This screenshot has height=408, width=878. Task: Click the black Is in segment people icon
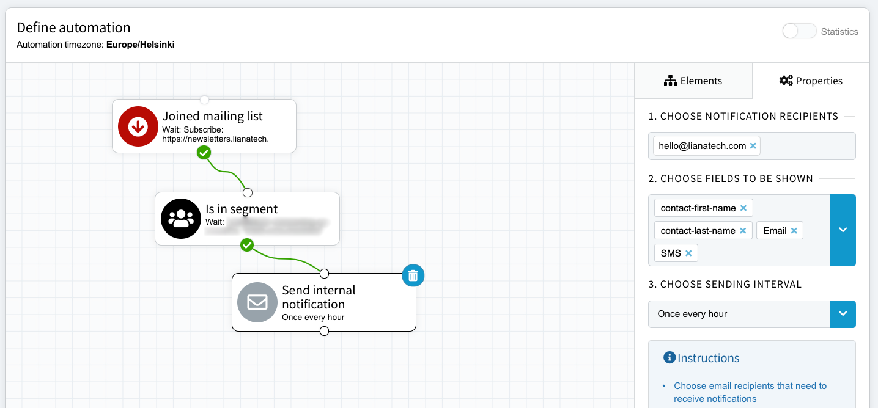pos(181,219)
